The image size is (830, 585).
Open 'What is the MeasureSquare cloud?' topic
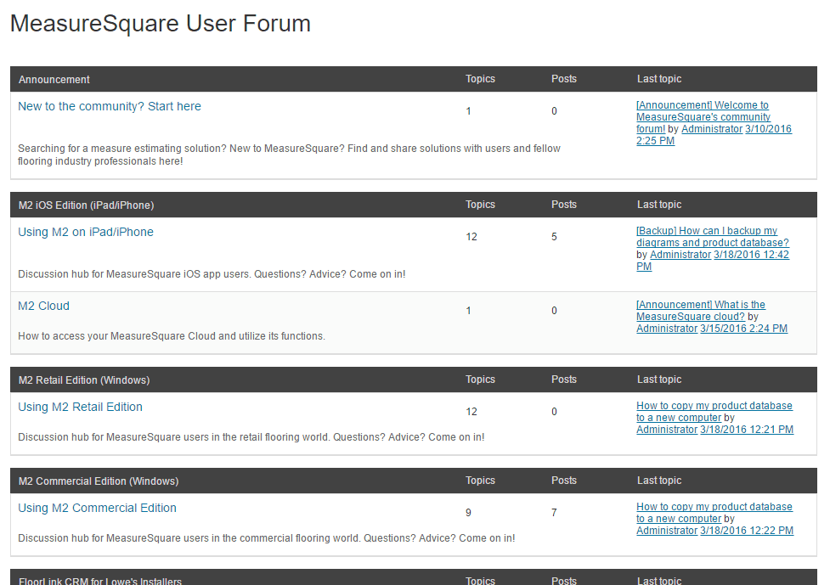click(700, 311)
